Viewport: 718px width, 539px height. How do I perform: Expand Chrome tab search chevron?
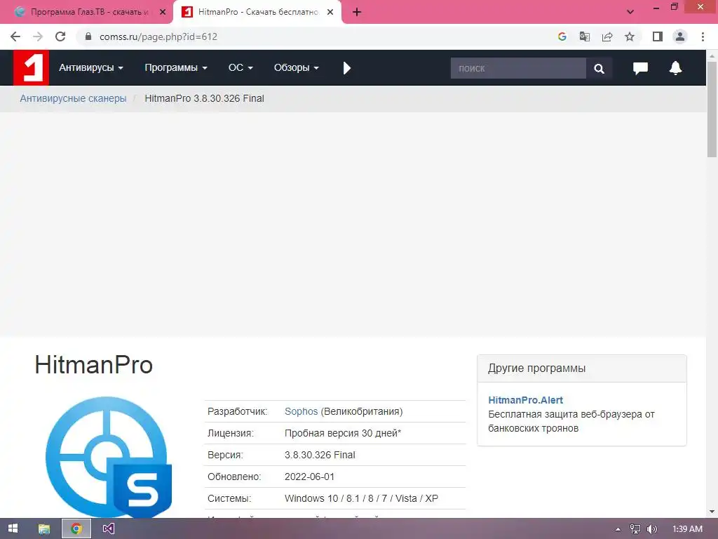click(x=630, y=12)
